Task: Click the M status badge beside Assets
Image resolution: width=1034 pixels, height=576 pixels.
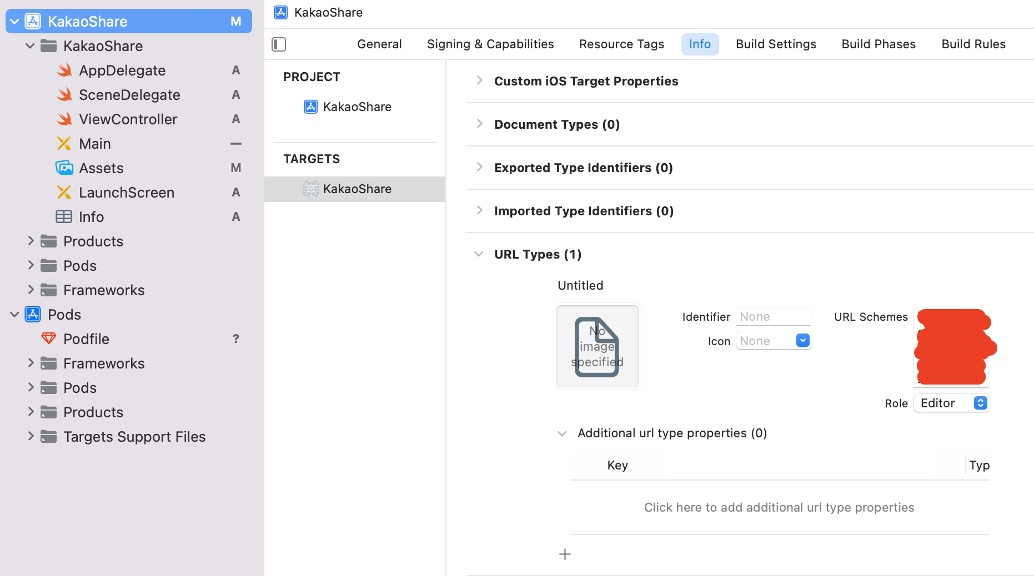Action: 236,168
